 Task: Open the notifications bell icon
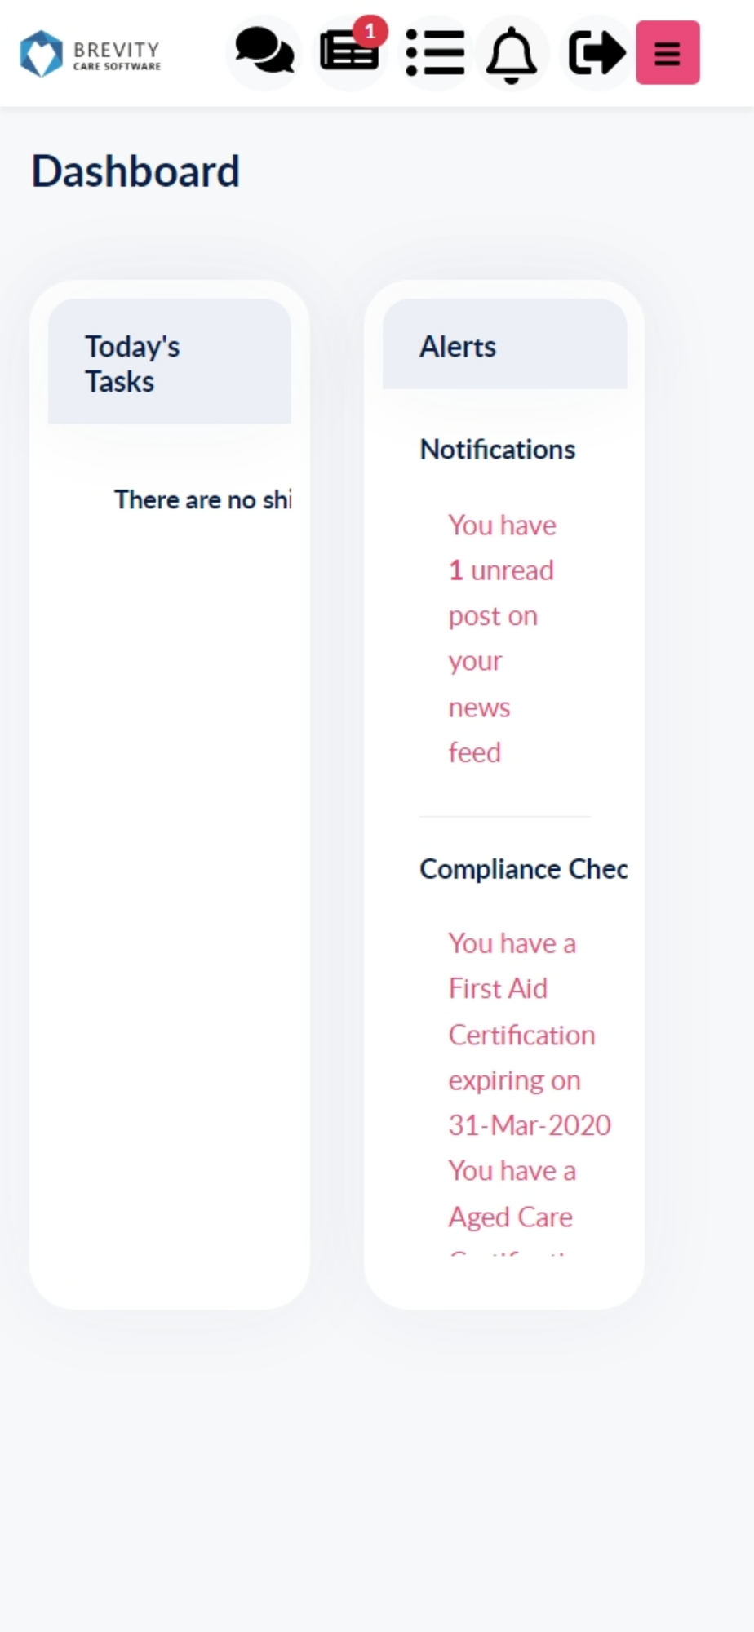coord(512,53)
